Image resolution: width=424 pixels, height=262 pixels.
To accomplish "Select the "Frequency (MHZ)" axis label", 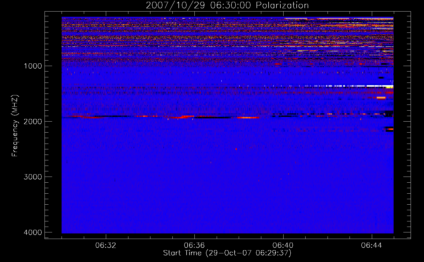I will click(15, 126).
